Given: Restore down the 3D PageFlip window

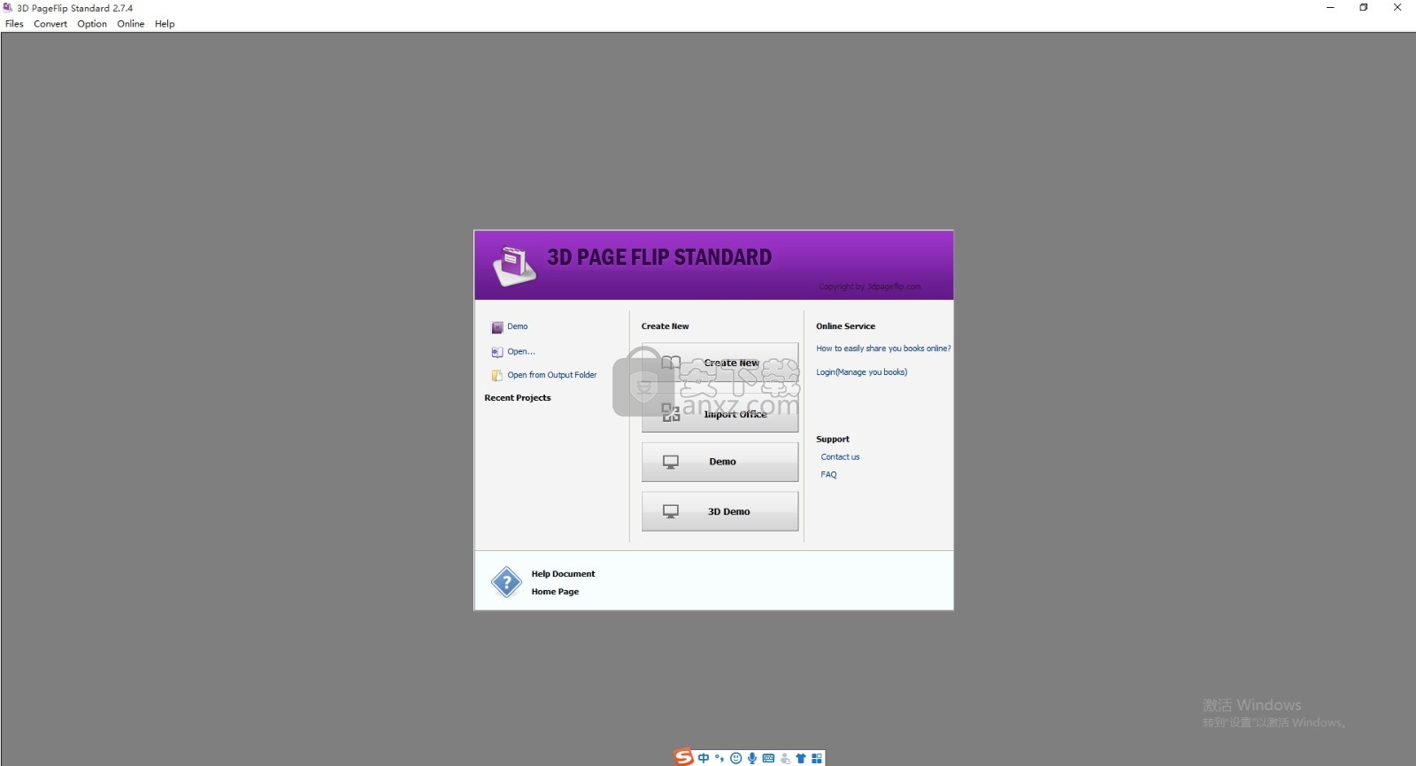Looking at the screenshot, I should click(1364, 7).
